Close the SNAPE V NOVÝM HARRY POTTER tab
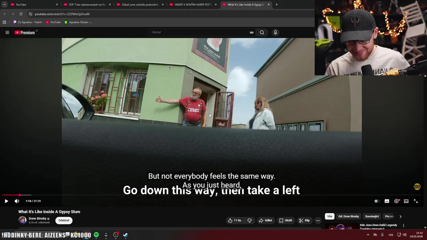 coord(216,5)
